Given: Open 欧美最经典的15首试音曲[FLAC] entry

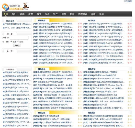Looking at the screenshot, I should [x=55, y=105].
